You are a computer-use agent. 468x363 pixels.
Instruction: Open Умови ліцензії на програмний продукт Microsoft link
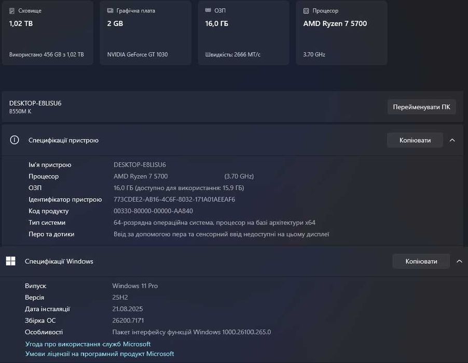click(100, 354)
